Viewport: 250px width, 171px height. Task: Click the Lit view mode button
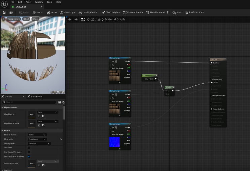click(x=26, y=19)
